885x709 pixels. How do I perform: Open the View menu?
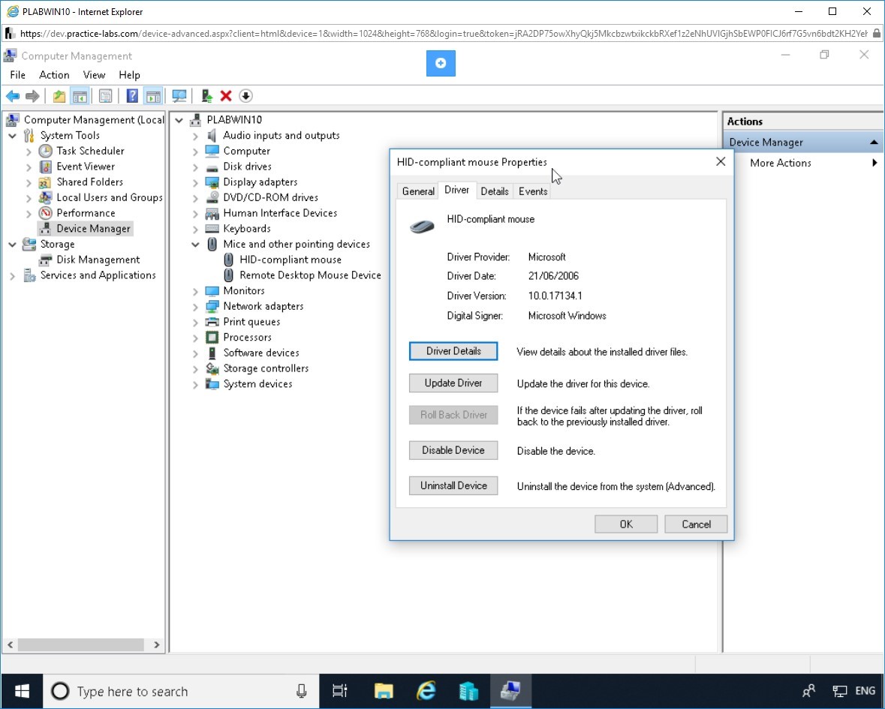[94, 75]
